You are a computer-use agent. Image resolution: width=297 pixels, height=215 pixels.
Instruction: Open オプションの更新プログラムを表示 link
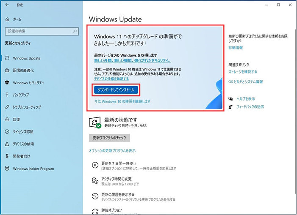point(112,151)
